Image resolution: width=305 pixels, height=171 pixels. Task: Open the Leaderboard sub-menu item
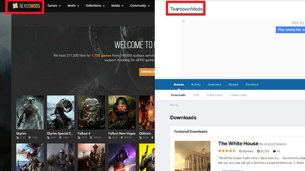coord(238,95)
